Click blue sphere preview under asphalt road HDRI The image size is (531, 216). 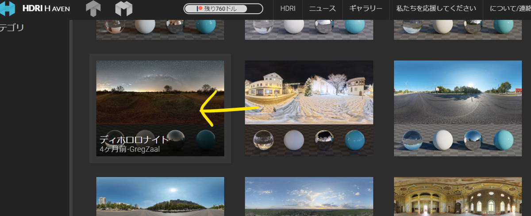point(504,140)
